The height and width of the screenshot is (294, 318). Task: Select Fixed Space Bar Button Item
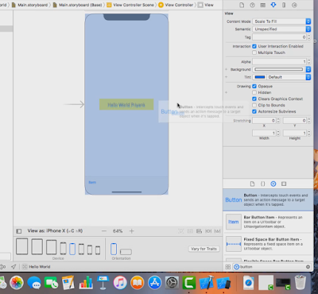(268, 244)
